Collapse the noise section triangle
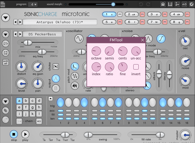The height and width of the screenshot is (143, 195). tap(123, 31)
